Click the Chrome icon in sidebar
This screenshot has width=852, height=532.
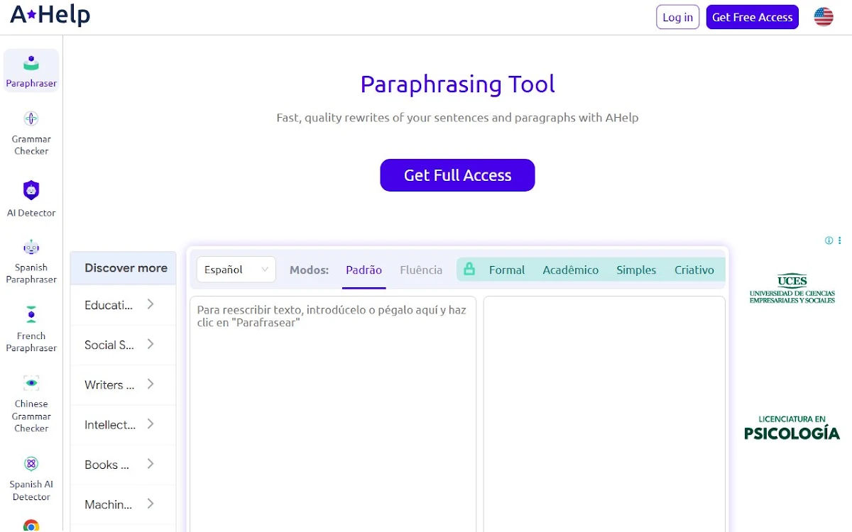[x=31, y=526]
